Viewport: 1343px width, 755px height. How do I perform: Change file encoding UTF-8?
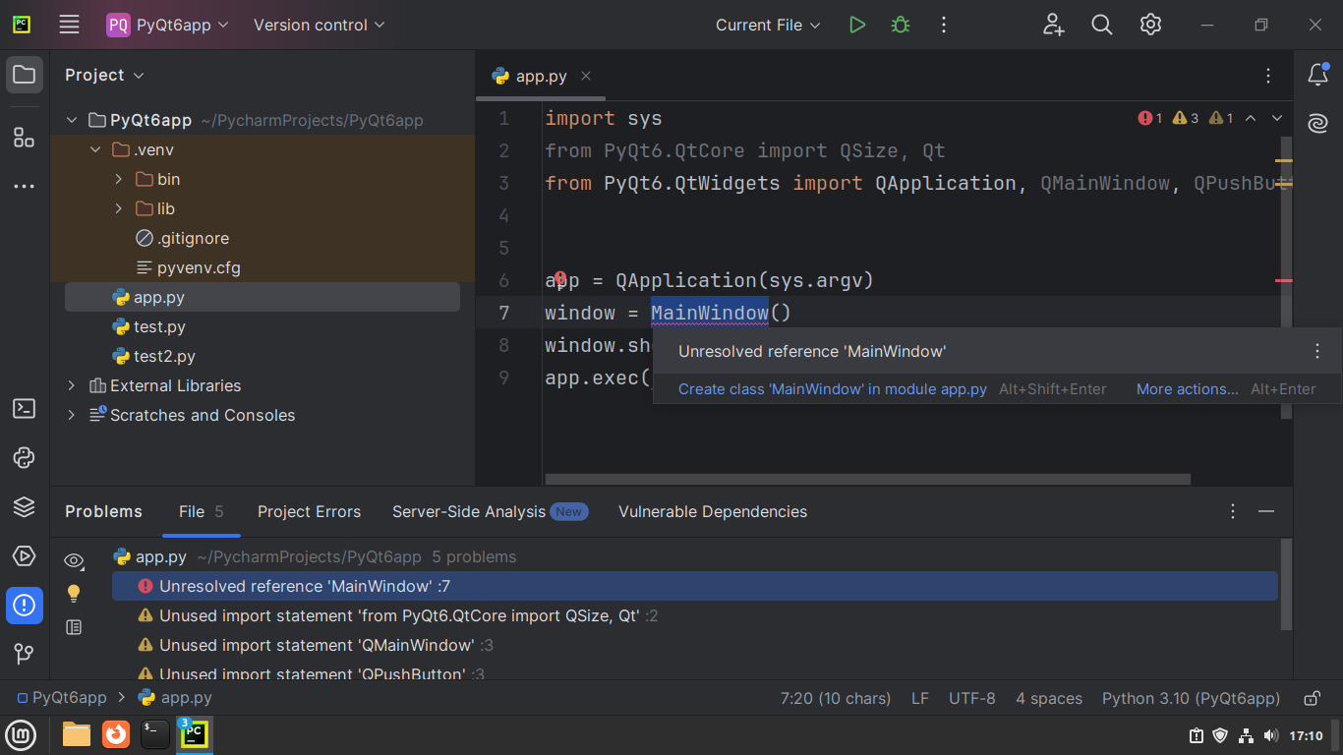[972, 698]
